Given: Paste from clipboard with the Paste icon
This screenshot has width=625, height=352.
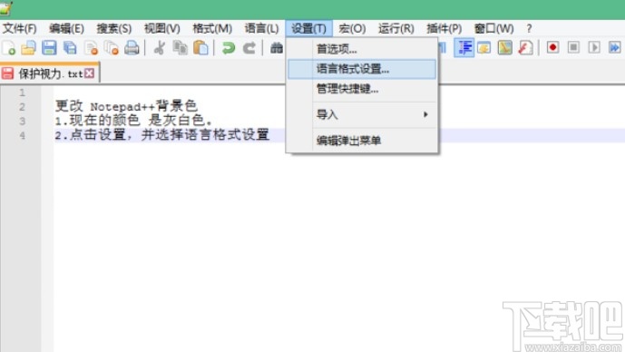Looking at the screenshot, I should [x=200, y=48].
